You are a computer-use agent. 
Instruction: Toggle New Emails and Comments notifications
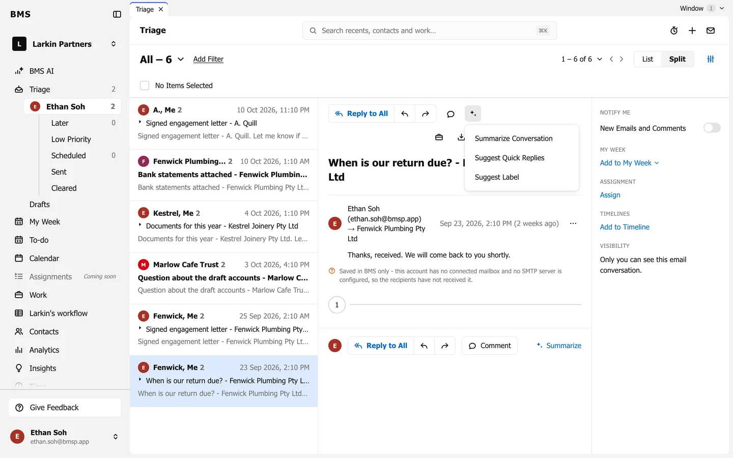point(712,128)
